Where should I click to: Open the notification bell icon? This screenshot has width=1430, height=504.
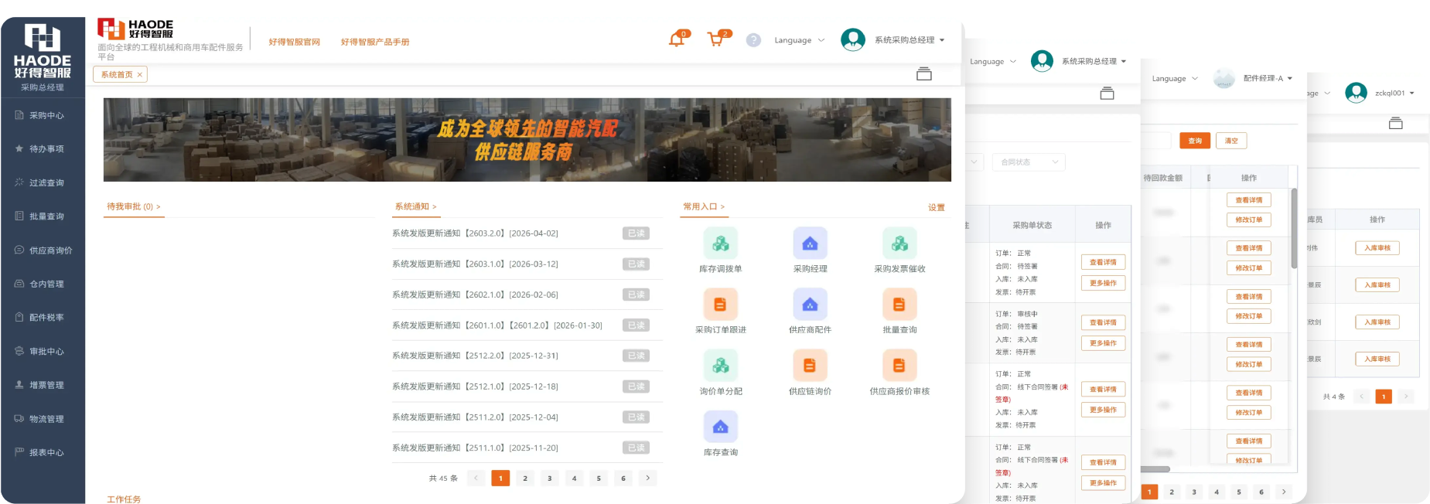pyautogui.click(x=677, y=39)
